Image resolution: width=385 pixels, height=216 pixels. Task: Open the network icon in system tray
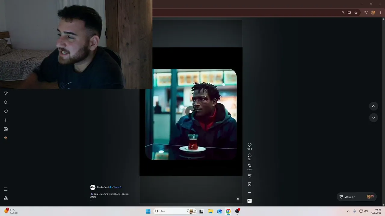361,211
